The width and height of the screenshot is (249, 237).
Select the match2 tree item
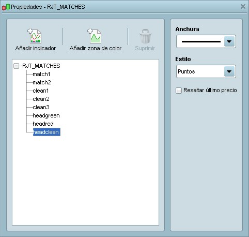click(x=42, y=82)
